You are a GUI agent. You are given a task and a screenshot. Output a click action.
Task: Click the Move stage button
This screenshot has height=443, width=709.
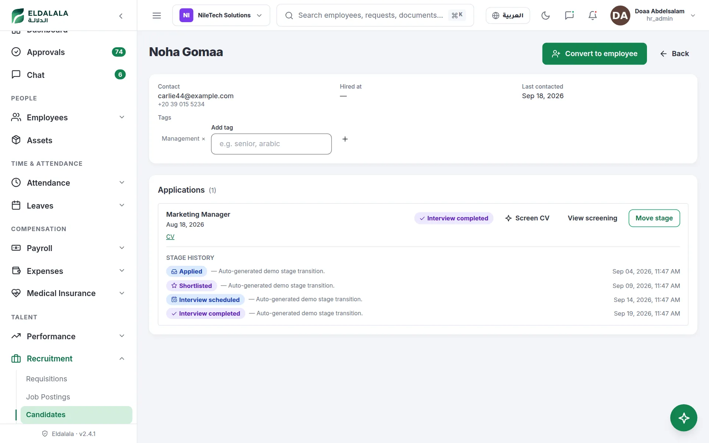click(654, 218)
